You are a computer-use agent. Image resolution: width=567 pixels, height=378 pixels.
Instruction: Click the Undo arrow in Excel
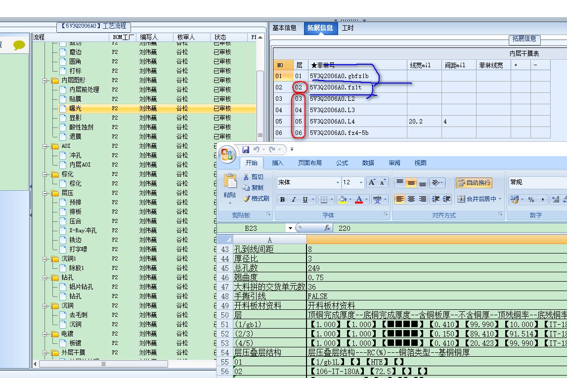click(257, 150)
